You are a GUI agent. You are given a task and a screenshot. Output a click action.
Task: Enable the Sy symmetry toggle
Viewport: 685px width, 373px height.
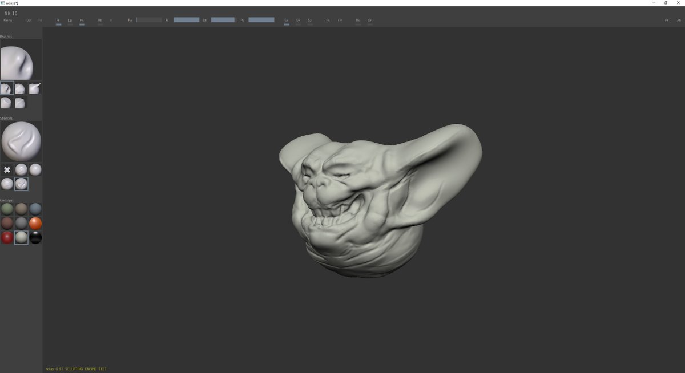[297, 19]
